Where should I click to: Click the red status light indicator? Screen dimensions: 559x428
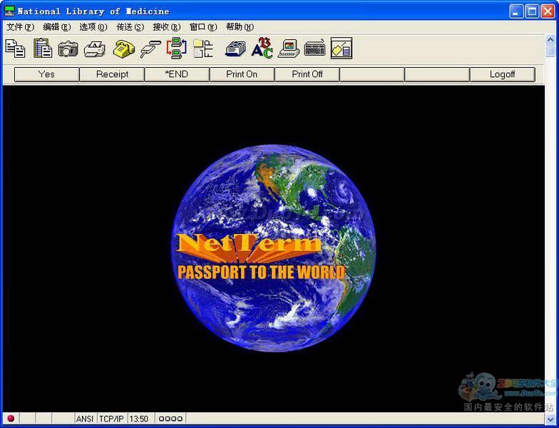pyautogui.click(x=11, y=418)
